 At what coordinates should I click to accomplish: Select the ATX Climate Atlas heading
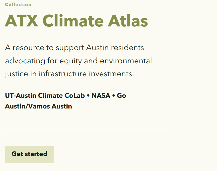(76, 21)
